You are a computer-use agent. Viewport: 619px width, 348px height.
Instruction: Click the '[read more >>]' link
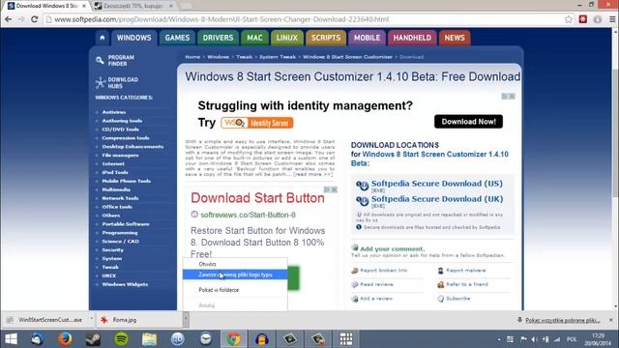coord(312,174)
